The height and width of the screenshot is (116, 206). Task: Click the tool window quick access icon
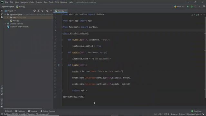(2, 114)
